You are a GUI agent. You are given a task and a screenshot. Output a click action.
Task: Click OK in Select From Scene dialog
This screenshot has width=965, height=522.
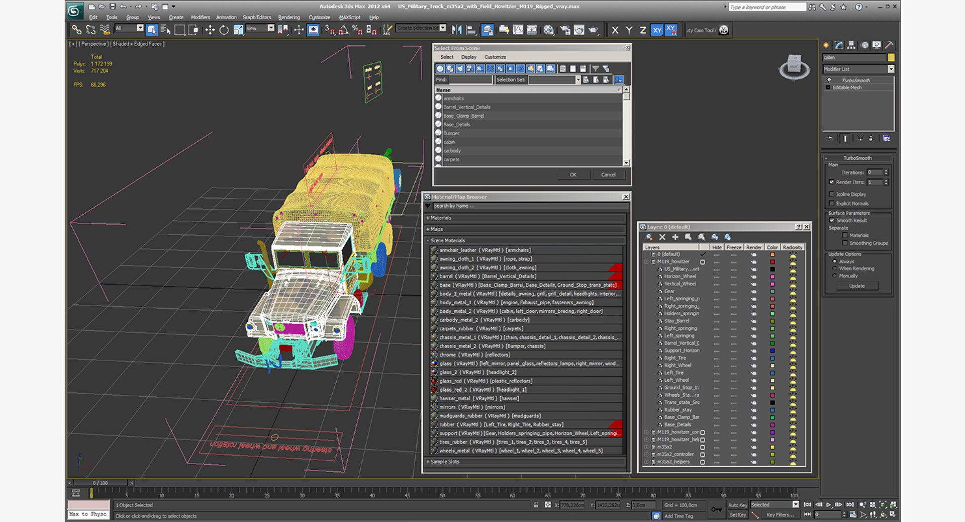point(573,175)
